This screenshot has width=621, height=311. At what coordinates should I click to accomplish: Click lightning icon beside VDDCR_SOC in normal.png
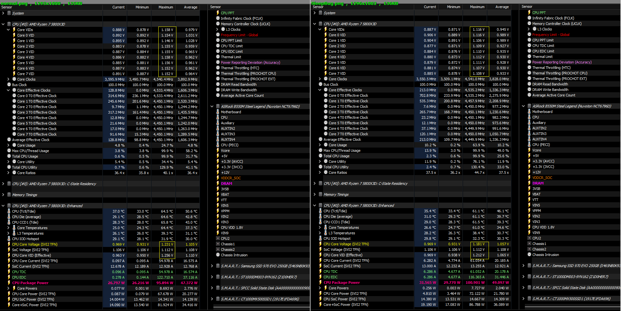pyautogui.click(x=218, y=178)
